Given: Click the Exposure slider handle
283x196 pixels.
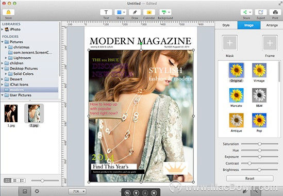Looking at the screenshot, I should point(259,157).
